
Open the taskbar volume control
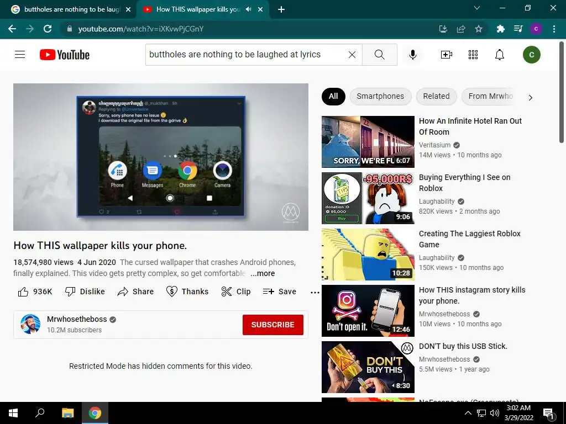[495, 413]
